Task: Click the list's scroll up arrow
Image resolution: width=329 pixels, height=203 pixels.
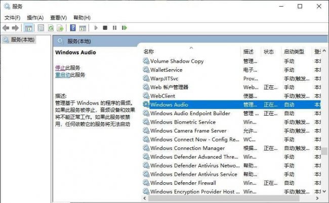Action: (324, 50)
